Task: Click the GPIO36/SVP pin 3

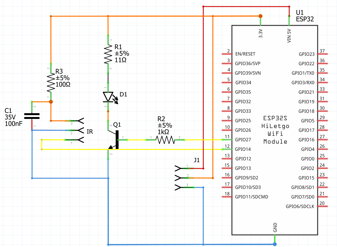Action: (227, 63)
